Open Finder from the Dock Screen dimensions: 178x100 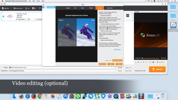coord(15,96)
